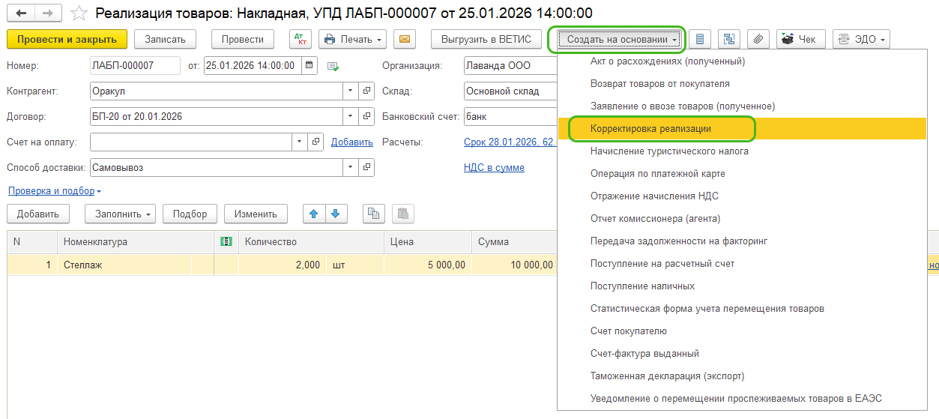
Task: Go back with the left arrow button
Action: click(x=21, y=13)
